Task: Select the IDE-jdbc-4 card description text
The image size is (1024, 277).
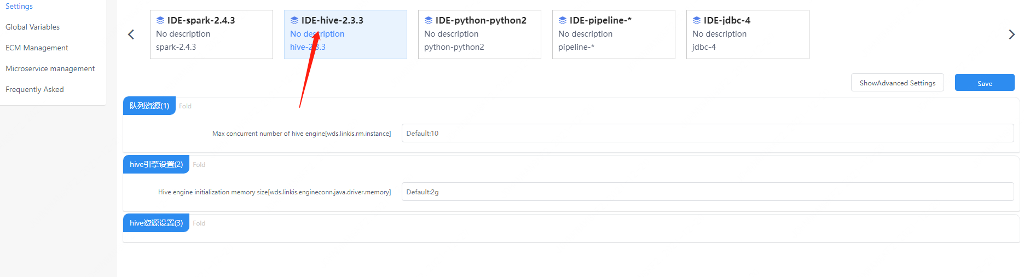Action: [719, 34]
